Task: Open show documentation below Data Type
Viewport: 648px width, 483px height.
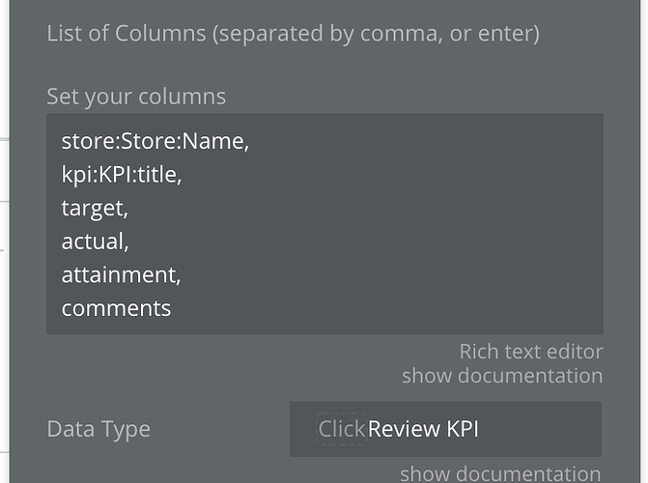Action: tap(500, 473)
